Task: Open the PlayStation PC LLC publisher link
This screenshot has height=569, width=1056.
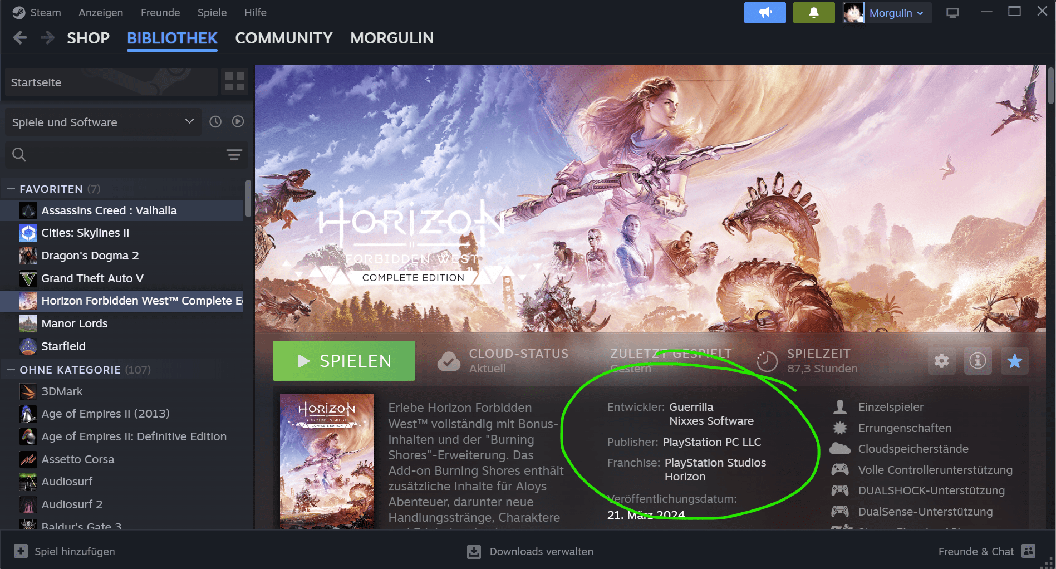Action: 712,442
